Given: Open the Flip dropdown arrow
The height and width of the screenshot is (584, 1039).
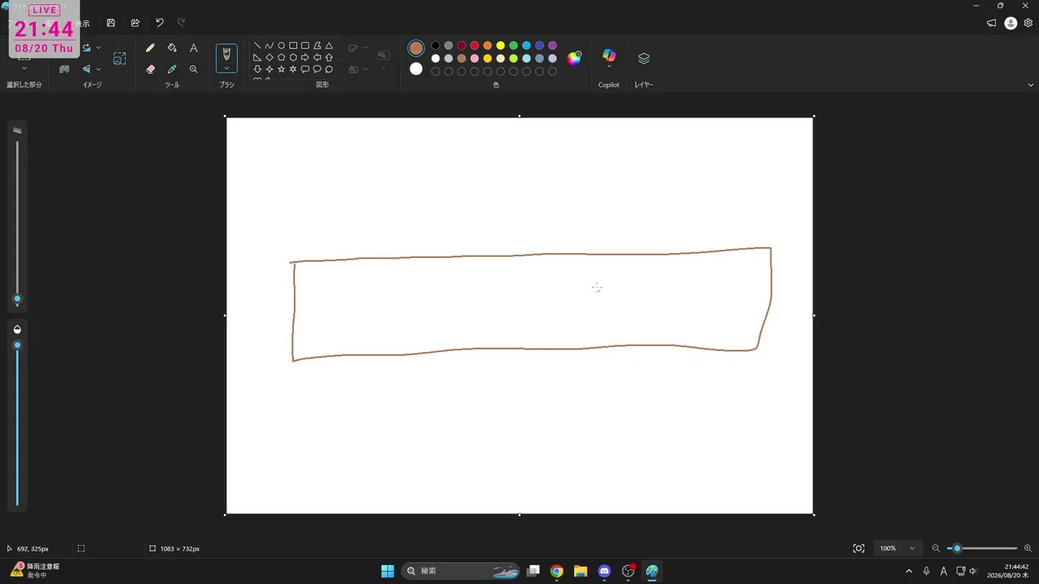Looking at the screenshot, I should [99, 70].
